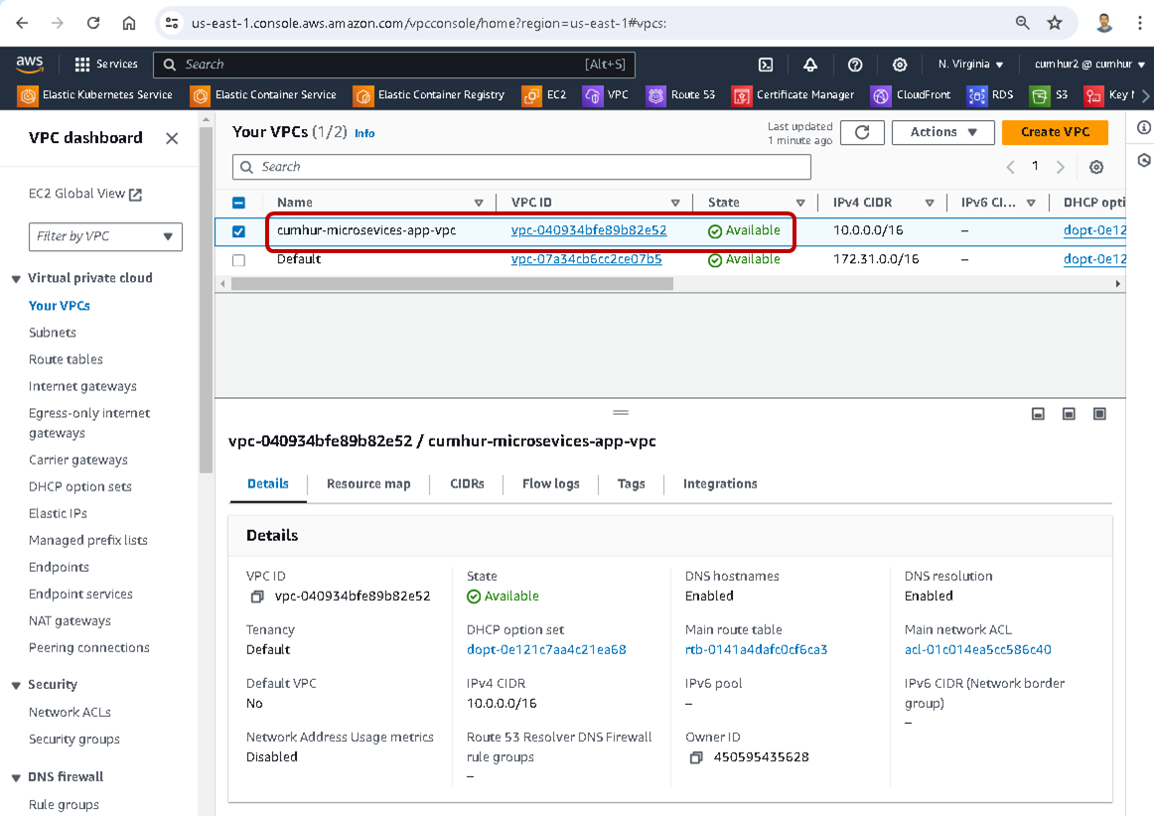Expand the Filter by VPC dropdown
The width and height of the screenshot is (1154, 816).
105,236
